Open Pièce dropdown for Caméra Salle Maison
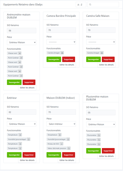The image size is (123, 171). point(101,42)
